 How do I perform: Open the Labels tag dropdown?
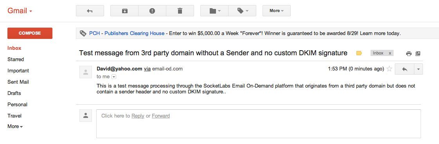tap(242, 11)
